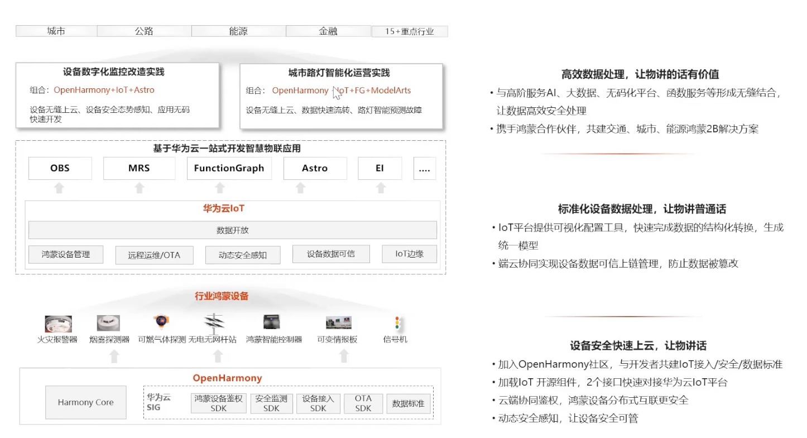Viewport: 807px width, 438px height.
Task: Click the 安全监测 SDK box
Action: [x=271, y=403]
